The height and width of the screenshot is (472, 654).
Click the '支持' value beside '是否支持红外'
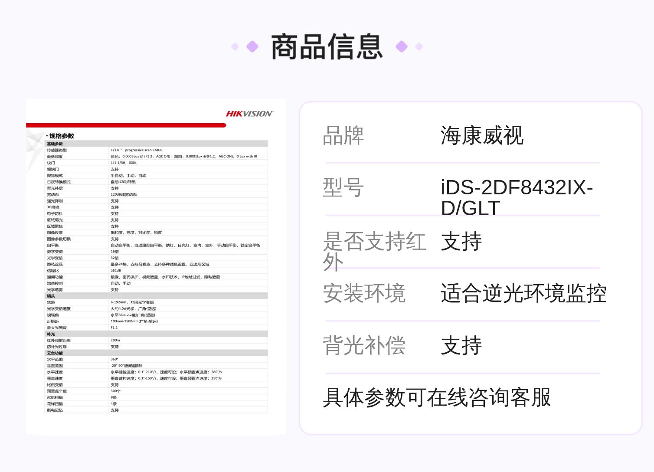tap(461, 241)
